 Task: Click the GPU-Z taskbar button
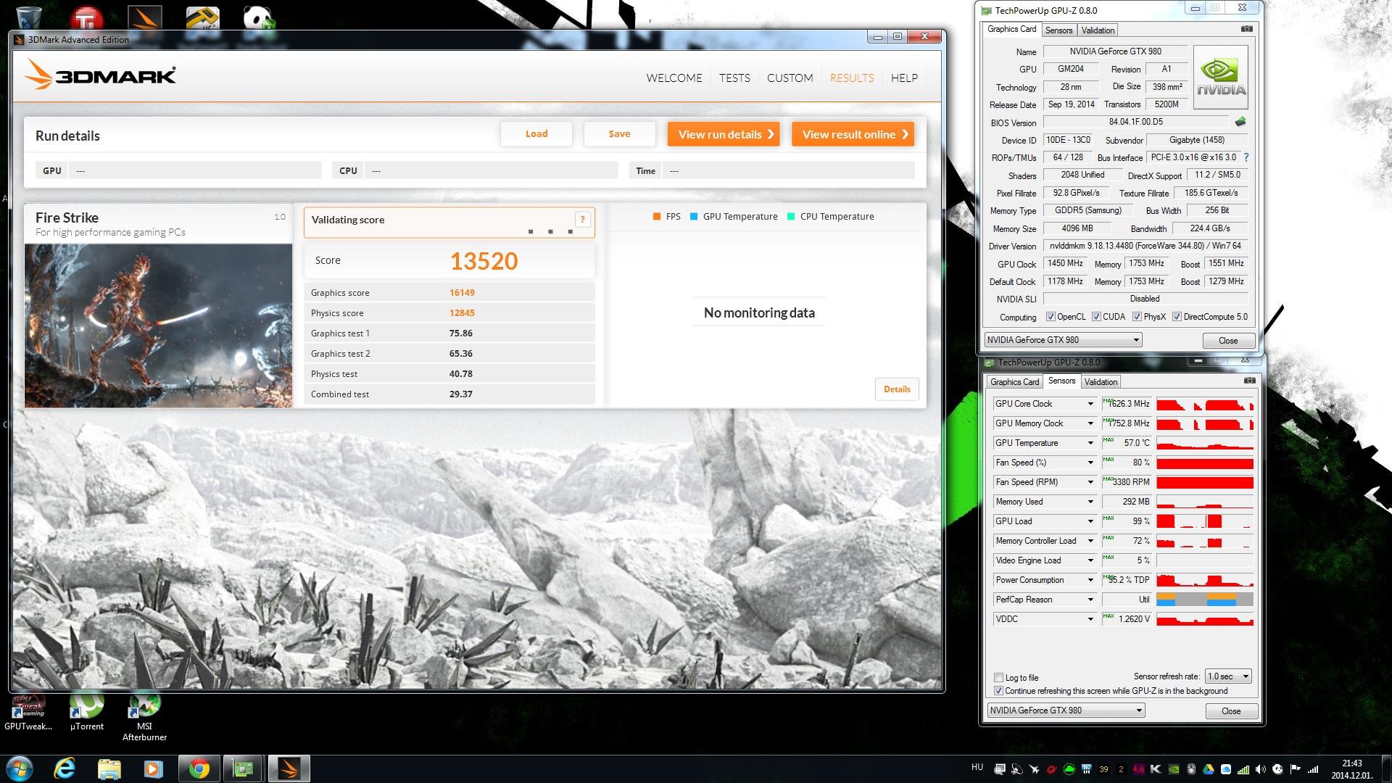[243, 768]
